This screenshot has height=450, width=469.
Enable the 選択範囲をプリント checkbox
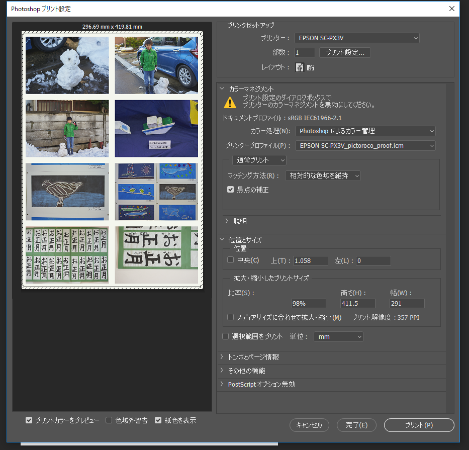(226, 336)
